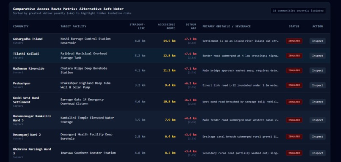Viewport: 341px width, 162px height.
Task: Click the 9.4 km accessible route value
Action: [x=170, y=85]
